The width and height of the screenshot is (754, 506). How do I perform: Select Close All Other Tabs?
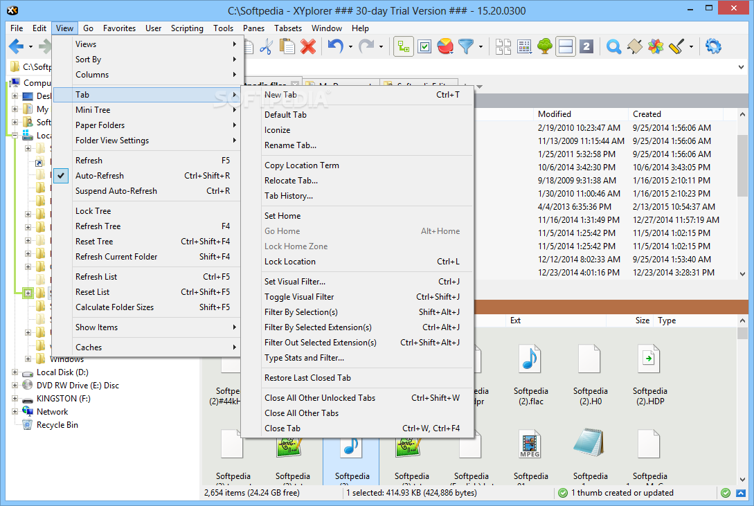[357, 413]
